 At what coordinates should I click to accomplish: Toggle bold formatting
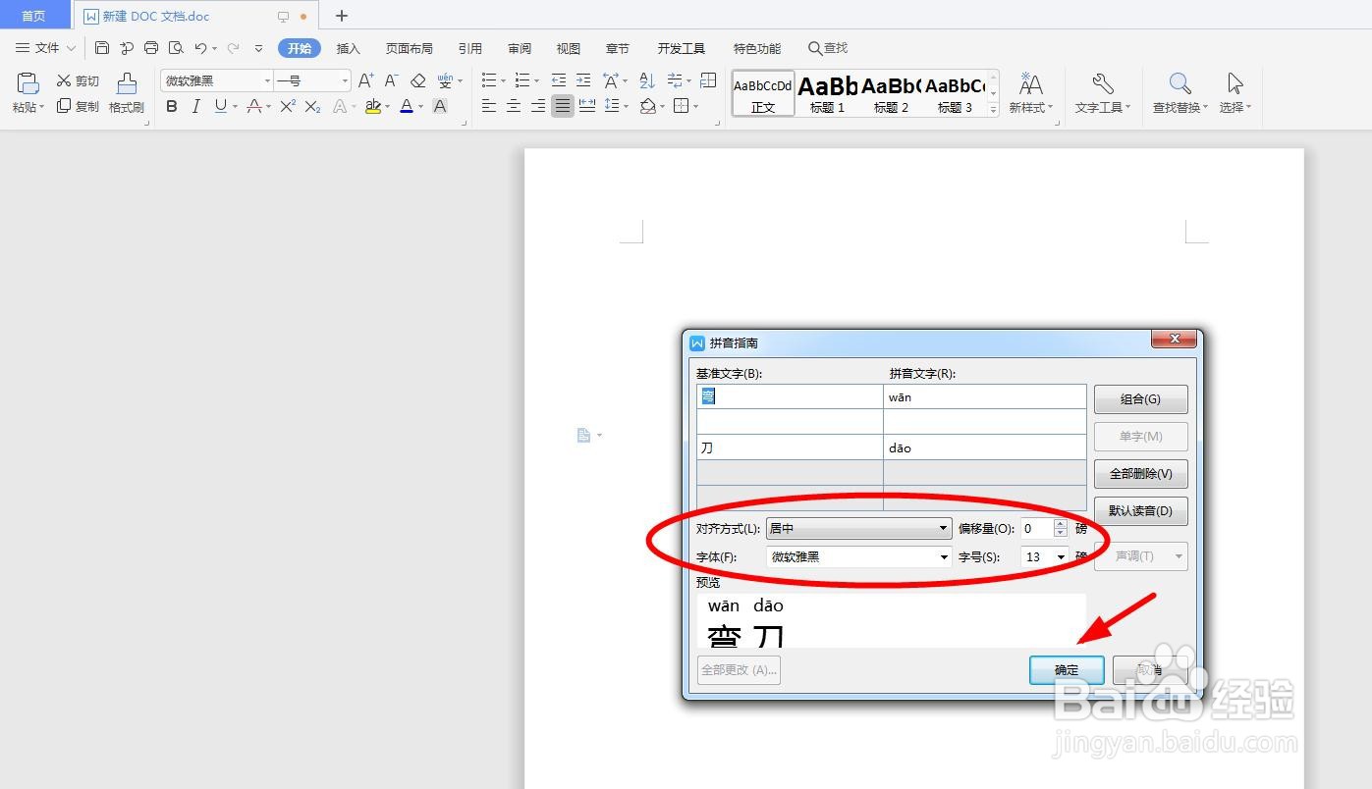point(171,106)
